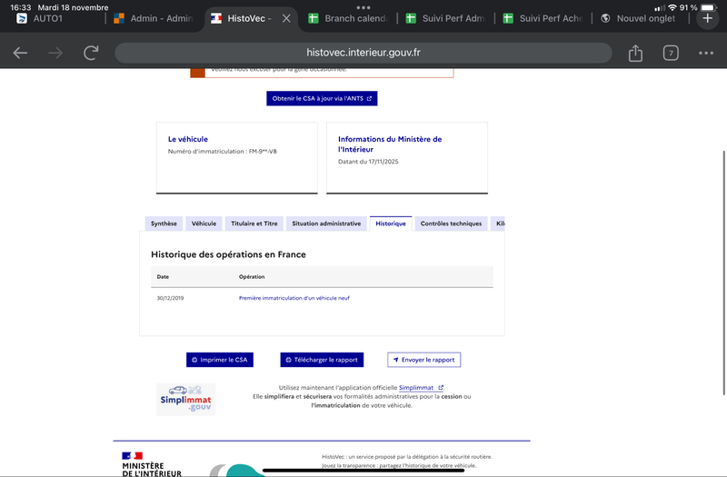Image resolution: width=727 pixels, height=477 pixels.
Task: Open the share sheet icon
Action: pyautogui.click(x=635, y=54)
